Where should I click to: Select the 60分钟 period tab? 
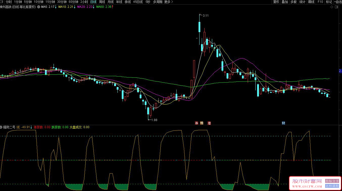[x=73, y=2]
